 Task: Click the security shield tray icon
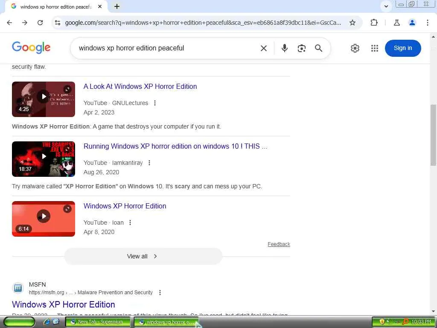coord(382,322)
